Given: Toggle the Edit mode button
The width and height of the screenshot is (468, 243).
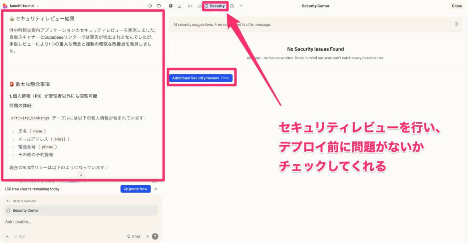Looking at the screenshot, I should click(19, 236).
